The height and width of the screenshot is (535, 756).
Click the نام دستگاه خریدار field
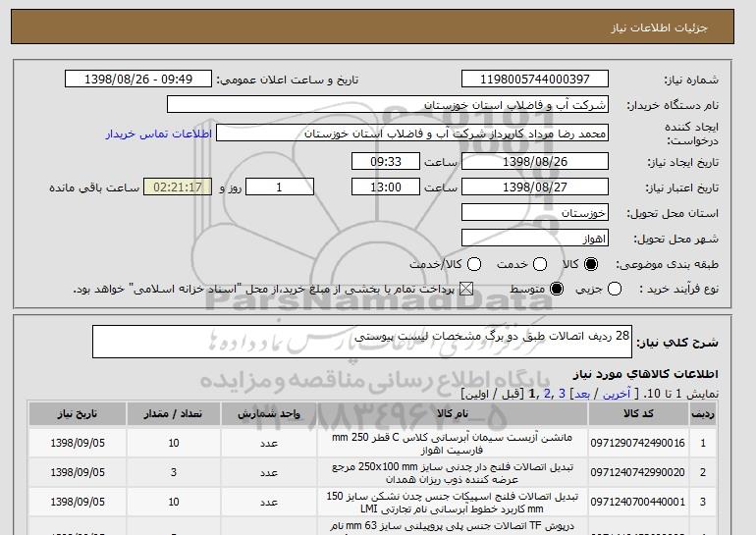(388, 105)
